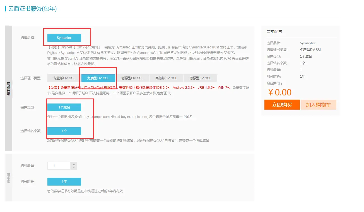Click the ¥0.00 configuration price

(279, 92)
